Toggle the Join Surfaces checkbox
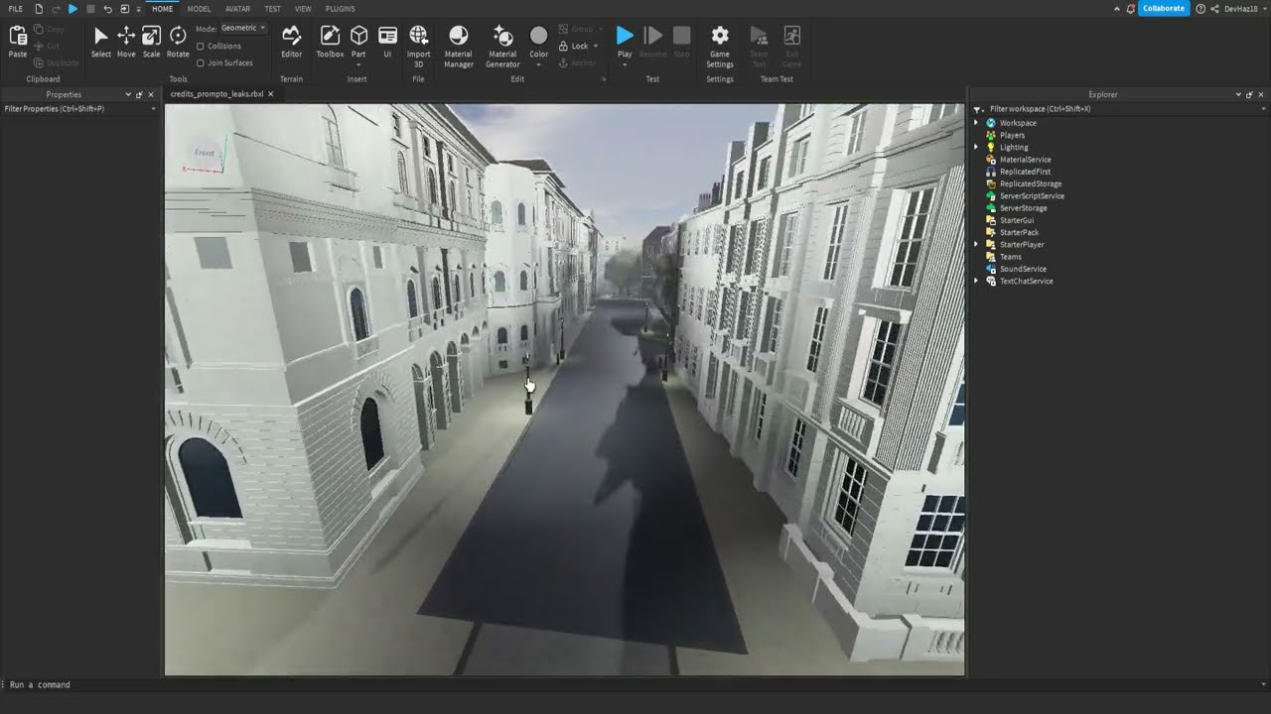The height and width of the screenshot is (714, 1271). click(201, 63)
